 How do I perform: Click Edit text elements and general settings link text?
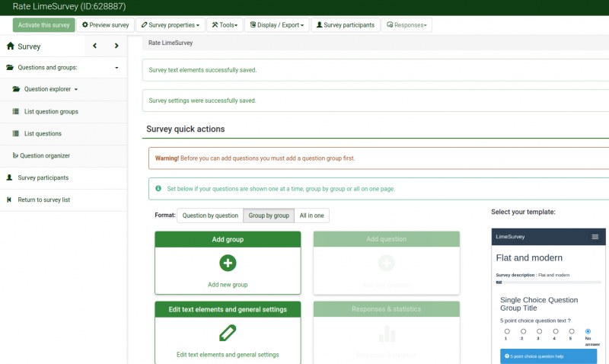point(228,355)
